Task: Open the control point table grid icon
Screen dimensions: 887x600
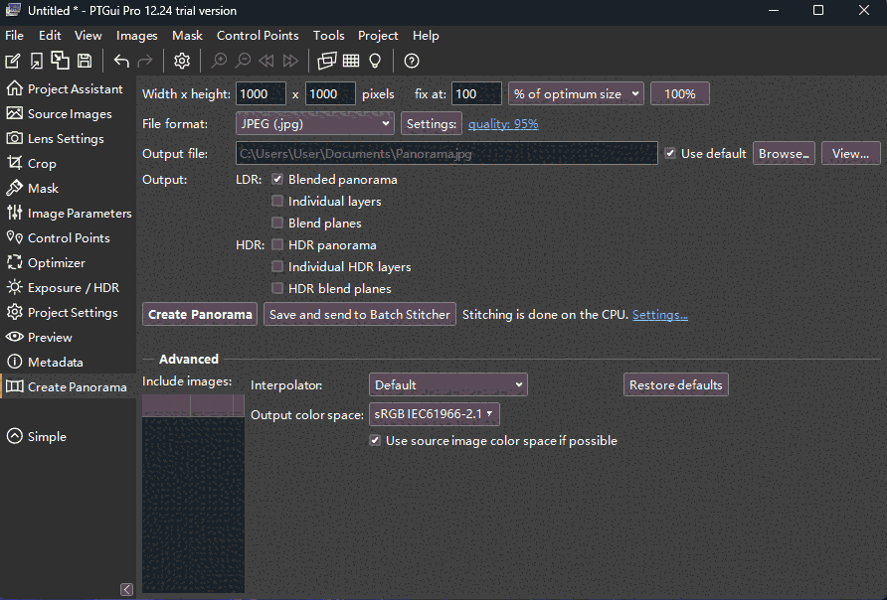Action: click(351, 61)
